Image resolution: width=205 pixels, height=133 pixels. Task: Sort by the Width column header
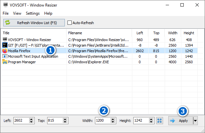point(173,33)
